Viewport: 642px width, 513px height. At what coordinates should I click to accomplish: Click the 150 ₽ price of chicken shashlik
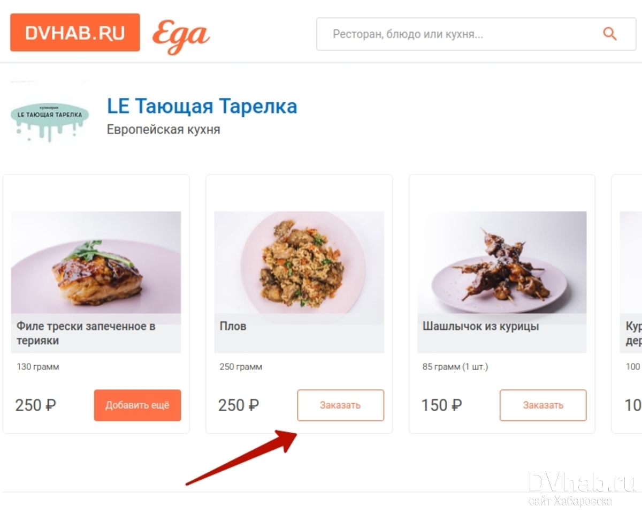441,405
